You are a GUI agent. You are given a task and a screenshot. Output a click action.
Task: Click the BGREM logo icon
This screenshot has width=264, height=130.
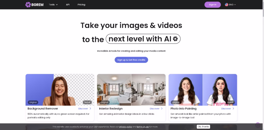pyautogui.click(x=28, y=5)
